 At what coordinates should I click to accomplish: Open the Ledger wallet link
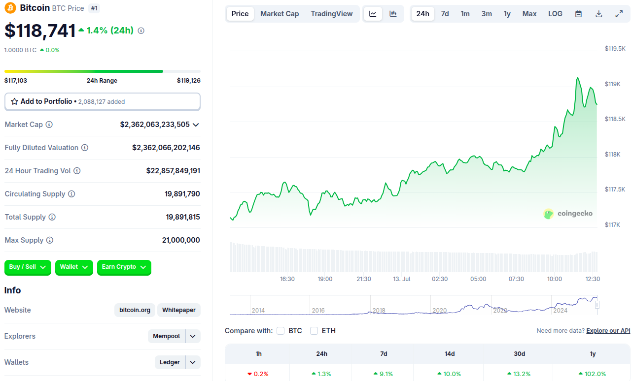[170, 362]
